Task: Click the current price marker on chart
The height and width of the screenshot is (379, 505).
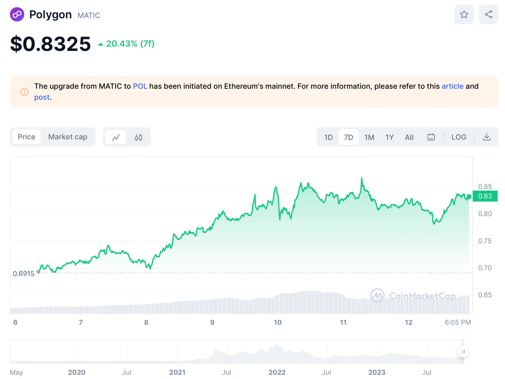Action: [485, 196]
